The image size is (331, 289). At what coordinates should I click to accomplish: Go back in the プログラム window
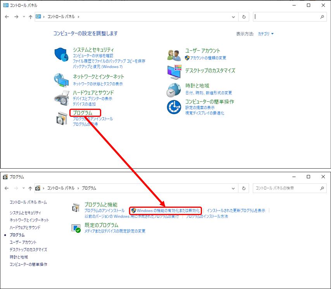(7, 188)
